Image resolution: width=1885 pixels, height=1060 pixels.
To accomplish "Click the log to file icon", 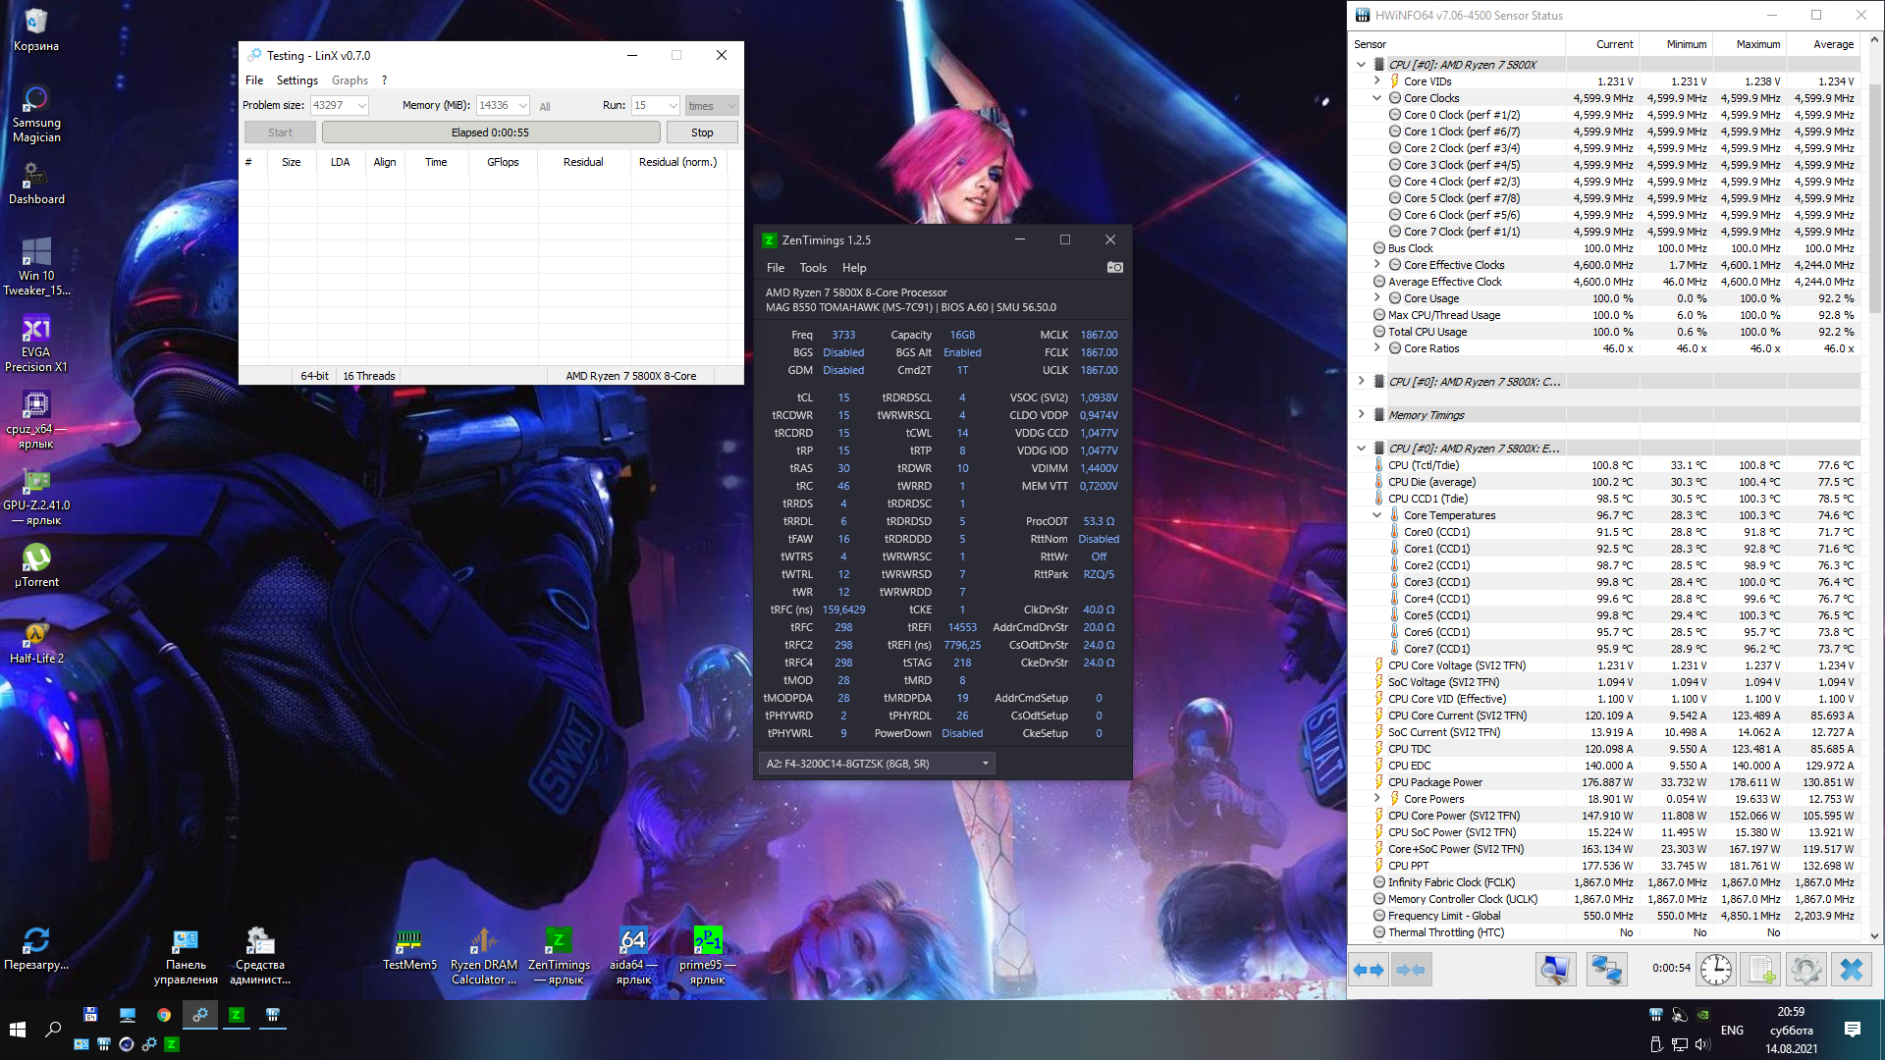I will (x=1761, y=970).
